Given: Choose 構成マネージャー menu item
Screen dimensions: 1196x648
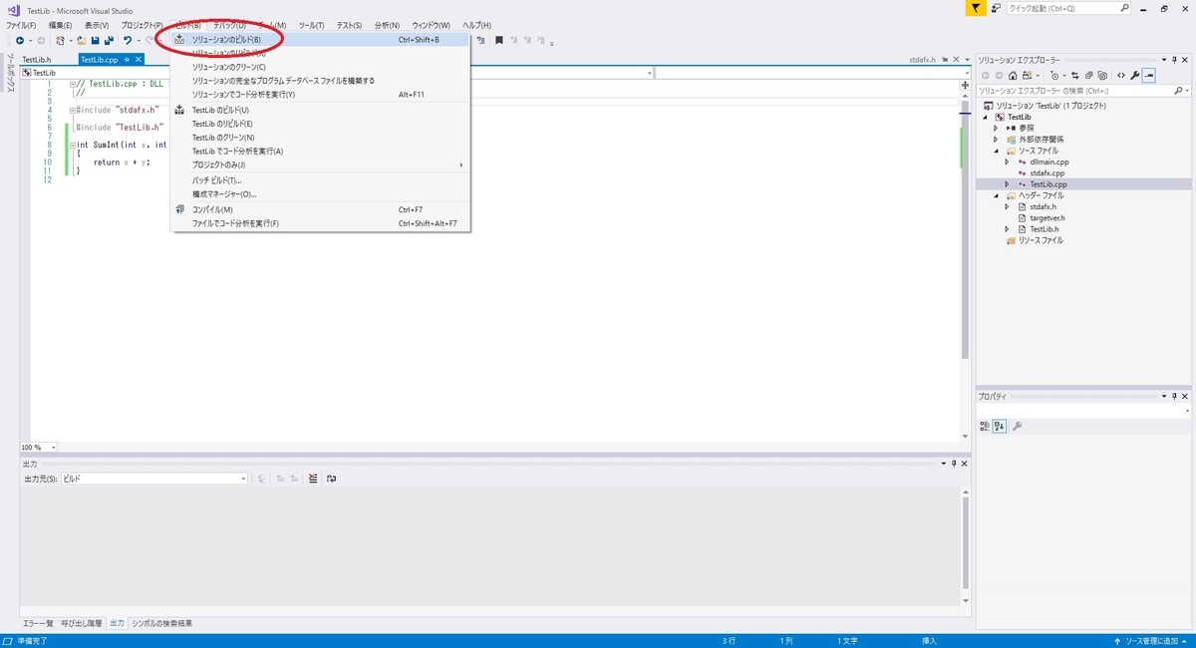Looking at the screenshot, I should pyautogui.click(x=320, y=193).
